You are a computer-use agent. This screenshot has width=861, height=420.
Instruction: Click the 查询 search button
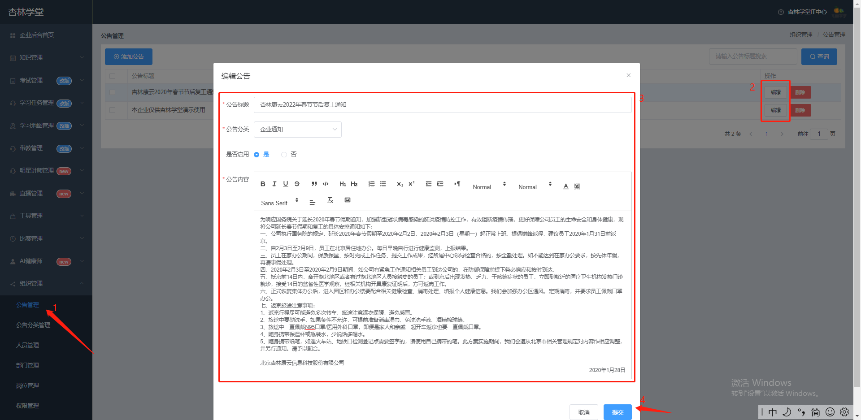(819, 57)
